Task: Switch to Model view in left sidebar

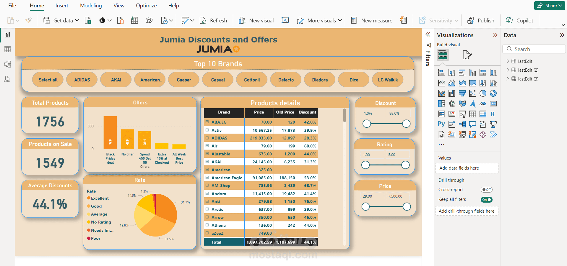Action: click(x=7, y=64)
